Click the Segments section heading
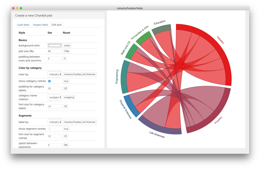Screen dimensions: 260x169 coord(25,116)
